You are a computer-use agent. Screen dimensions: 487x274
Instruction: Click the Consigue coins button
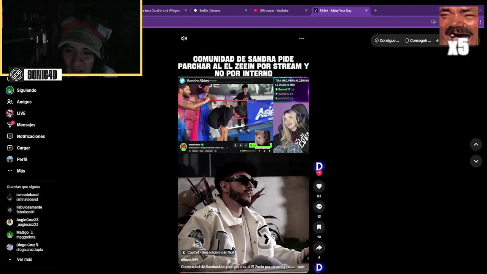point(387,40)
